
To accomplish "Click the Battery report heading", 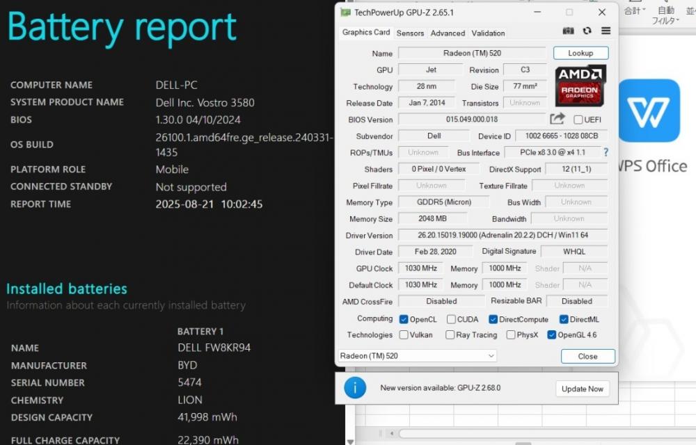I will point(122,28).
